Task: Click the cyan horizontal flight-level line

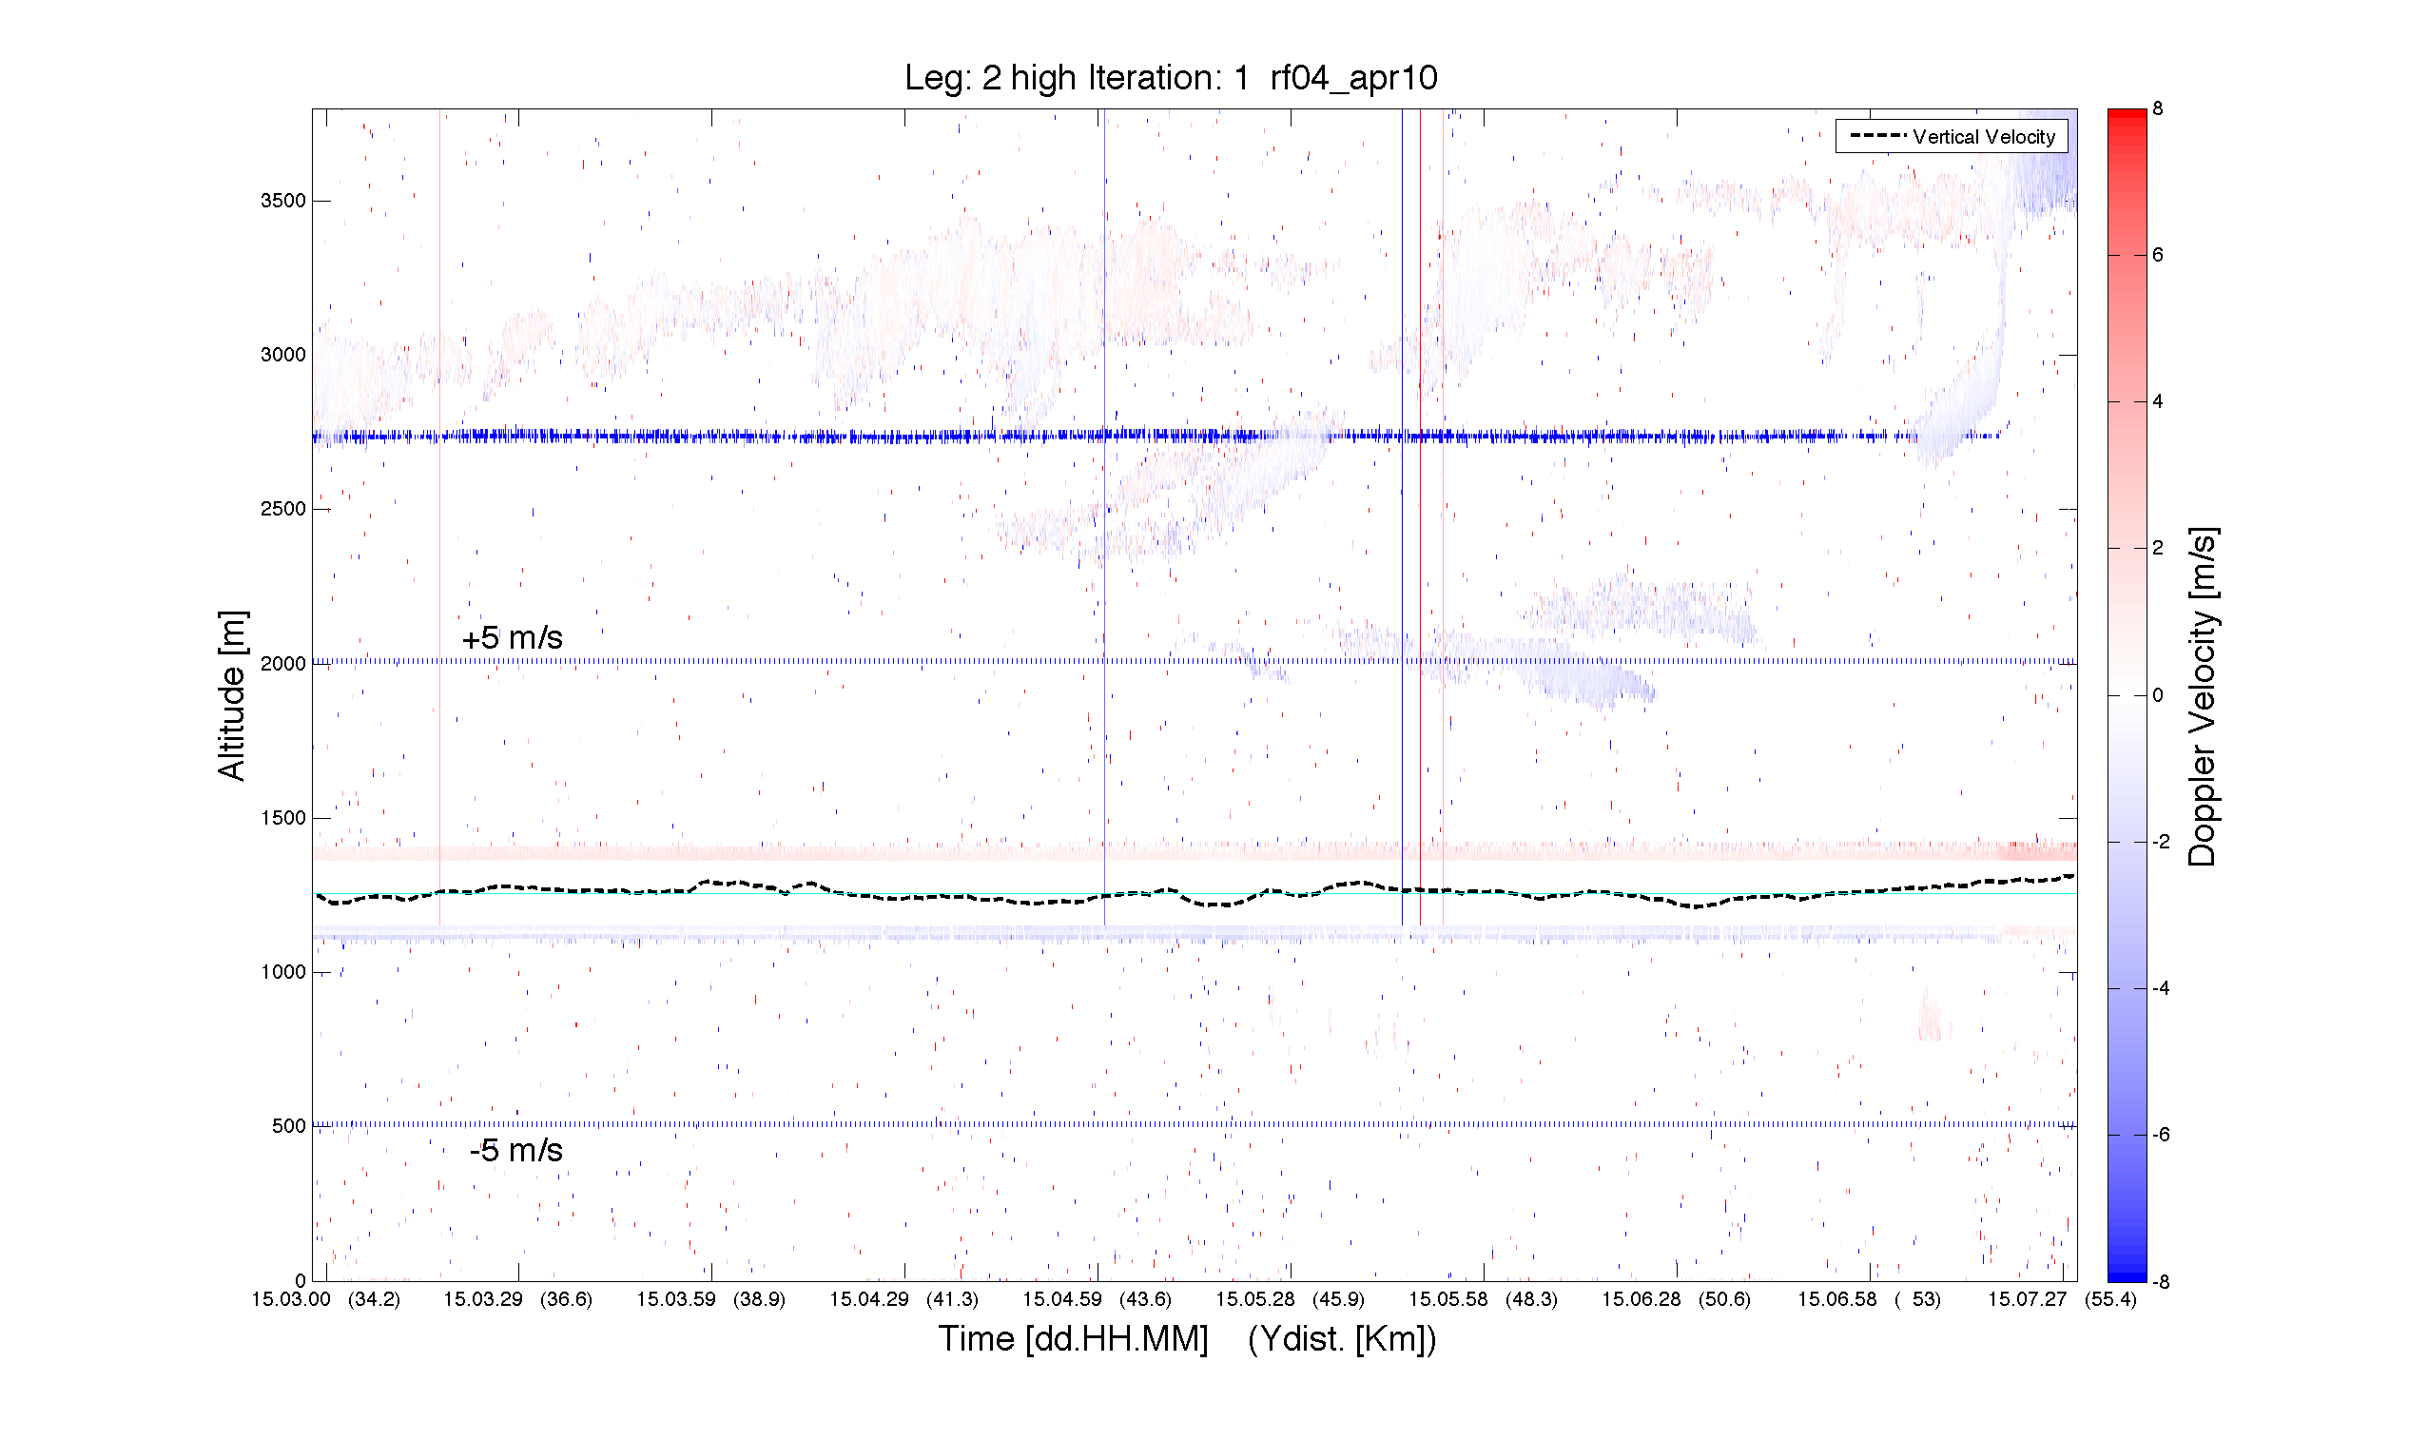Action: (1195, 894)
